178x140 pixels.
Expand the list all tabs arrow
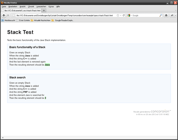[x=175, y=11]
